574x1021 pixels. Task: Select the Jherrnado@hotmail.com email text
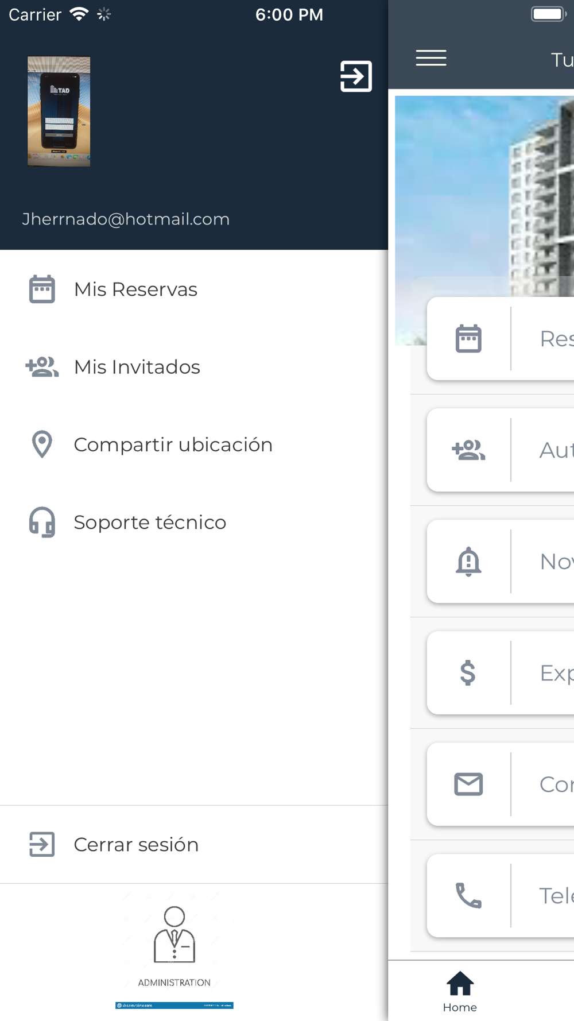126,219
